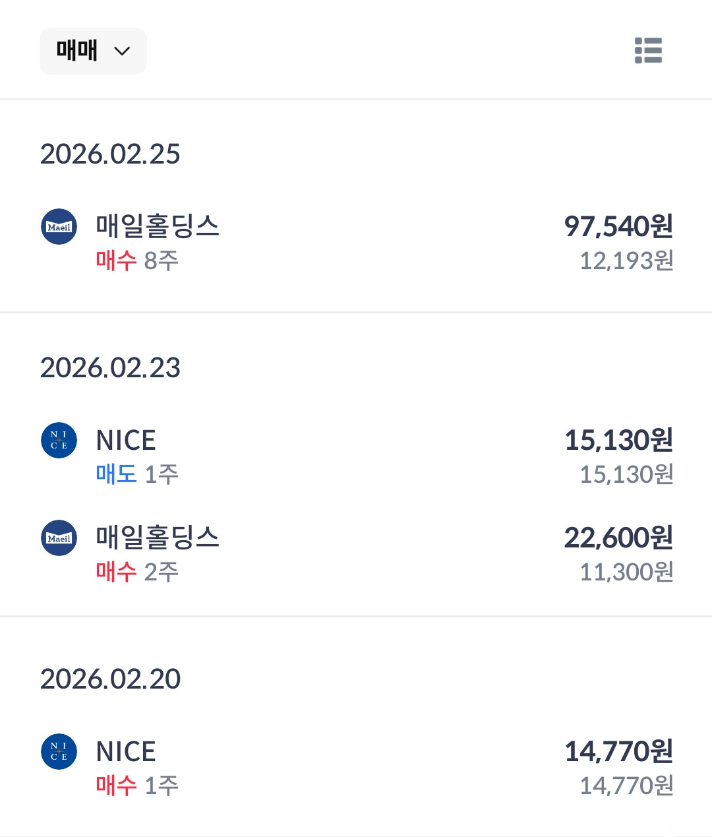Tap the NICE logo for the 매도 entry
712x837 pixels.
[59, 441]
